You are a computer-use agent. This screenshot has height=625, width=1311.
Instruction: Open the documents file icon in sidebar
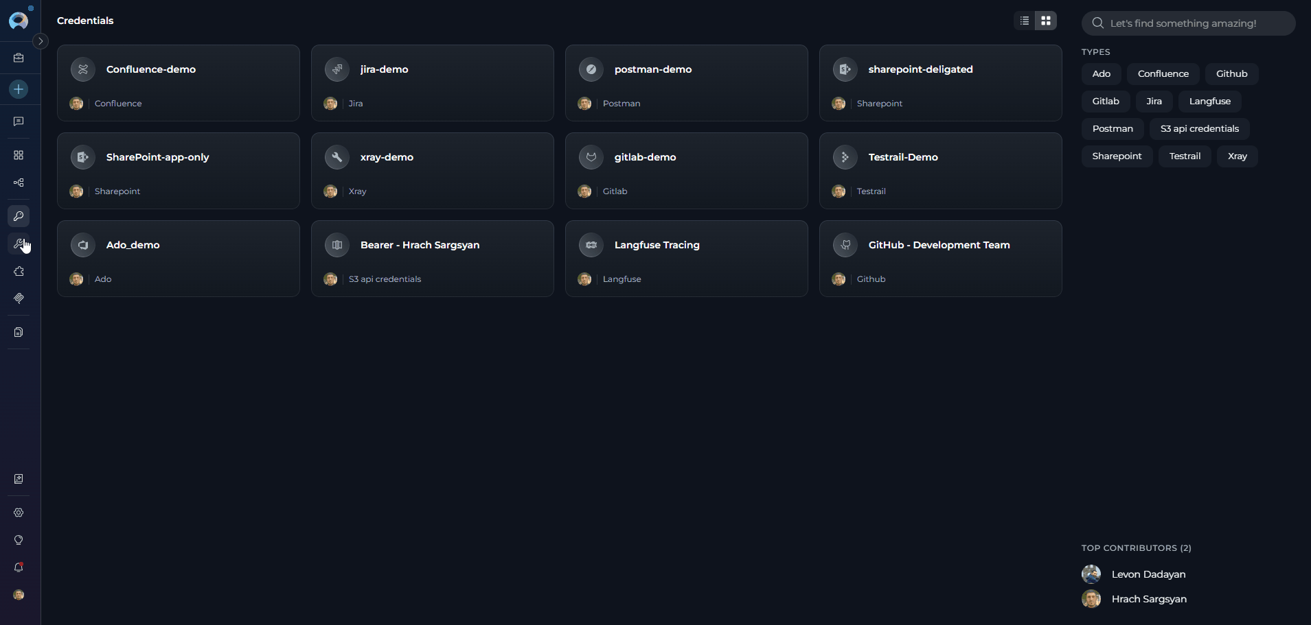point(19,332)
